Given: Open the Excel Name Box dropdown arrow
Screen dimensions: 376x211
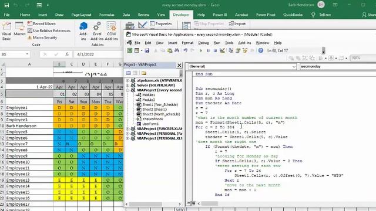Looking at the screenshot, I should point(27,55).
